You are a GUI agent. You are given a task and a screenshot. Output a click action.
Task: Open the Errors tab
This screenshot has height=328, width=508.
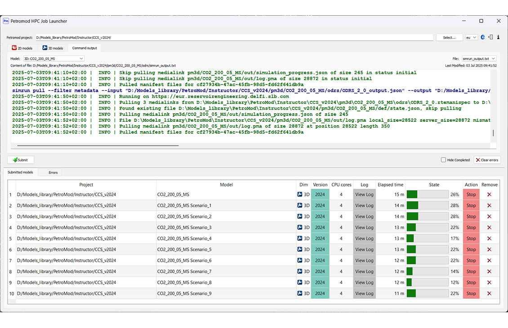(53, 172)
